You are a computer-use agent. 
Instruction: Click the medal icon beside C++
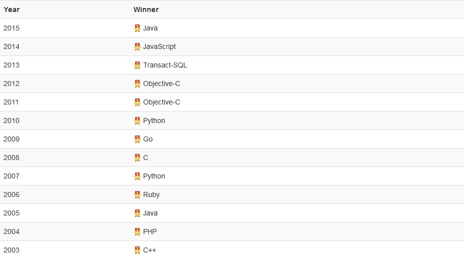tap(137, 250)
